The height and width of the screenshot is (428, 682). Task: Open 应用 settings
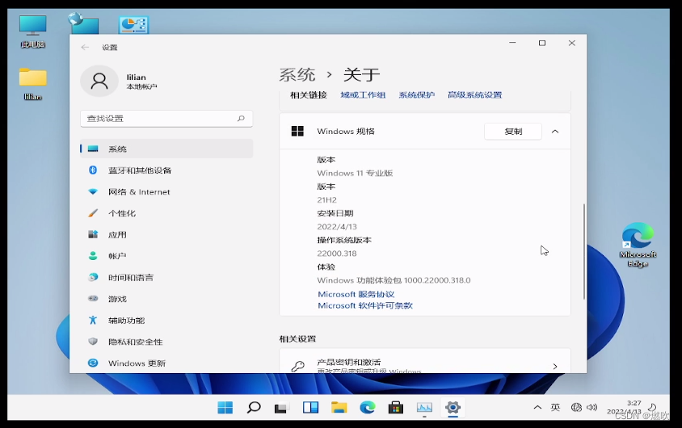(166, 235)
